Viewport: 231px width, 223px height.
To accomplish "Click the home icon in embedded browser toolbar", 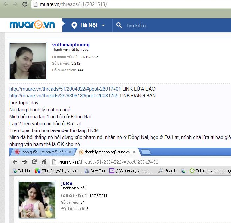I will [x=44, y=162].
